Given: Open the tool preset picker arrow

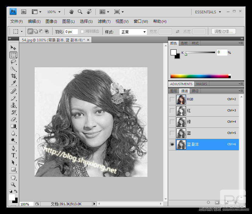Looking at the screenshot, I should click(22, 32).
